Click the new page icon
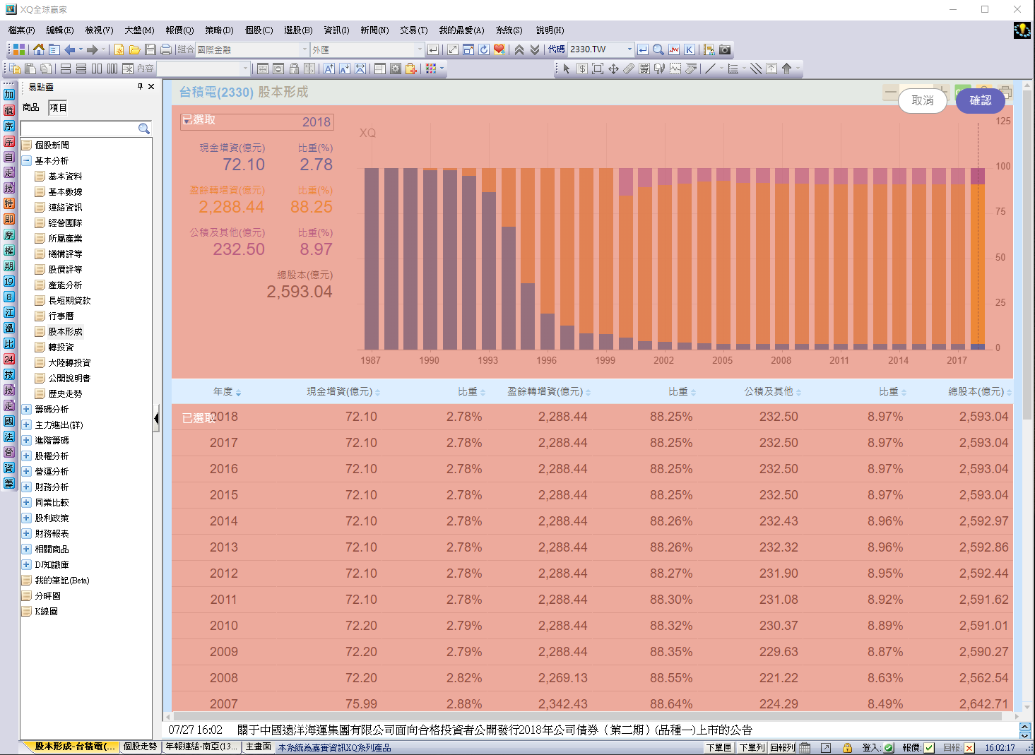The width and height of the screenshot is (1035, 755). 119,49
